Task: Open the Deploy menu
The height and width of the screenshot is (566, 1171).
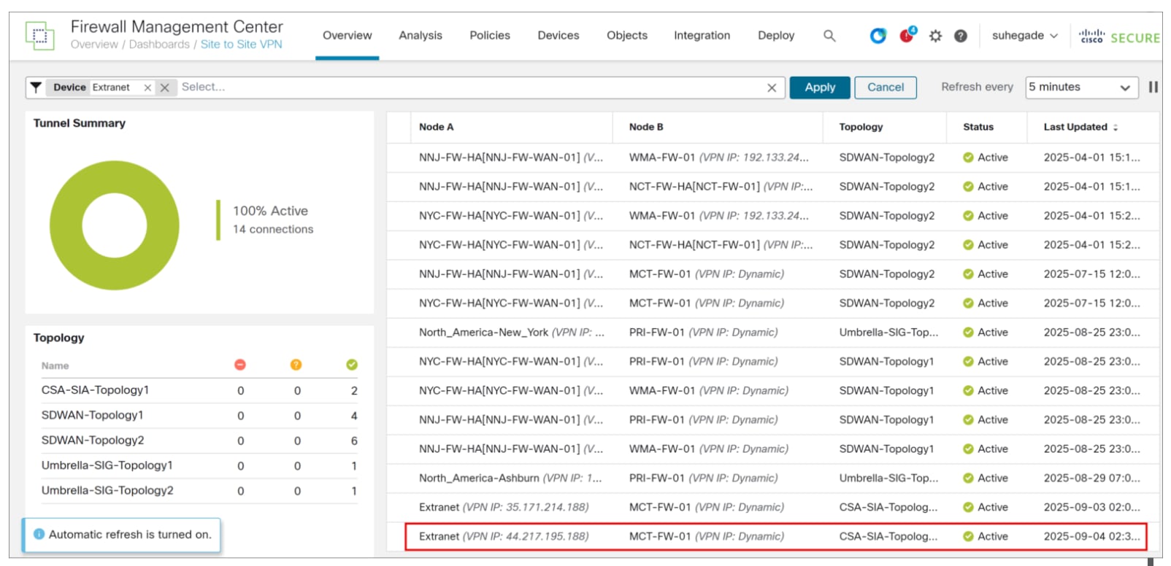Action: 776,35
